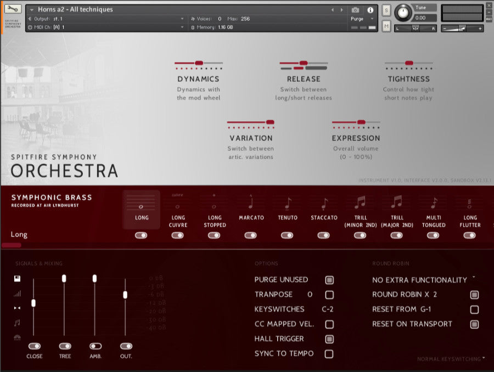Click the Tune knob
494x372 pixels.
(403, 13)
